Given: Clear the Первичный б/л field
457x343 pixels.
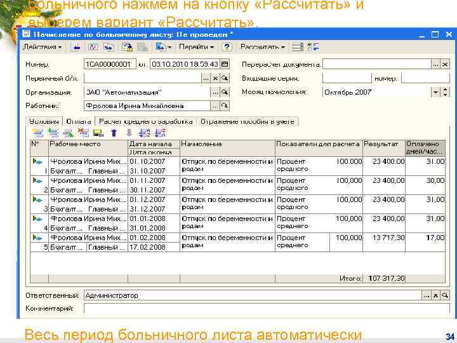Looking at the screenshot, I should pyautogui.click(x=215, y=78).
